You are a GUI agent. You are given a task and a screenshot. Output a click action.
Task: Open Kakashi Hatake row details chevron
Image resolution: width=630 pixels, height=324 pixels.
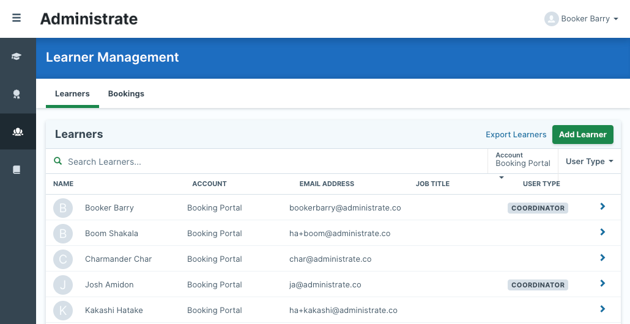[x=602, y=309]
